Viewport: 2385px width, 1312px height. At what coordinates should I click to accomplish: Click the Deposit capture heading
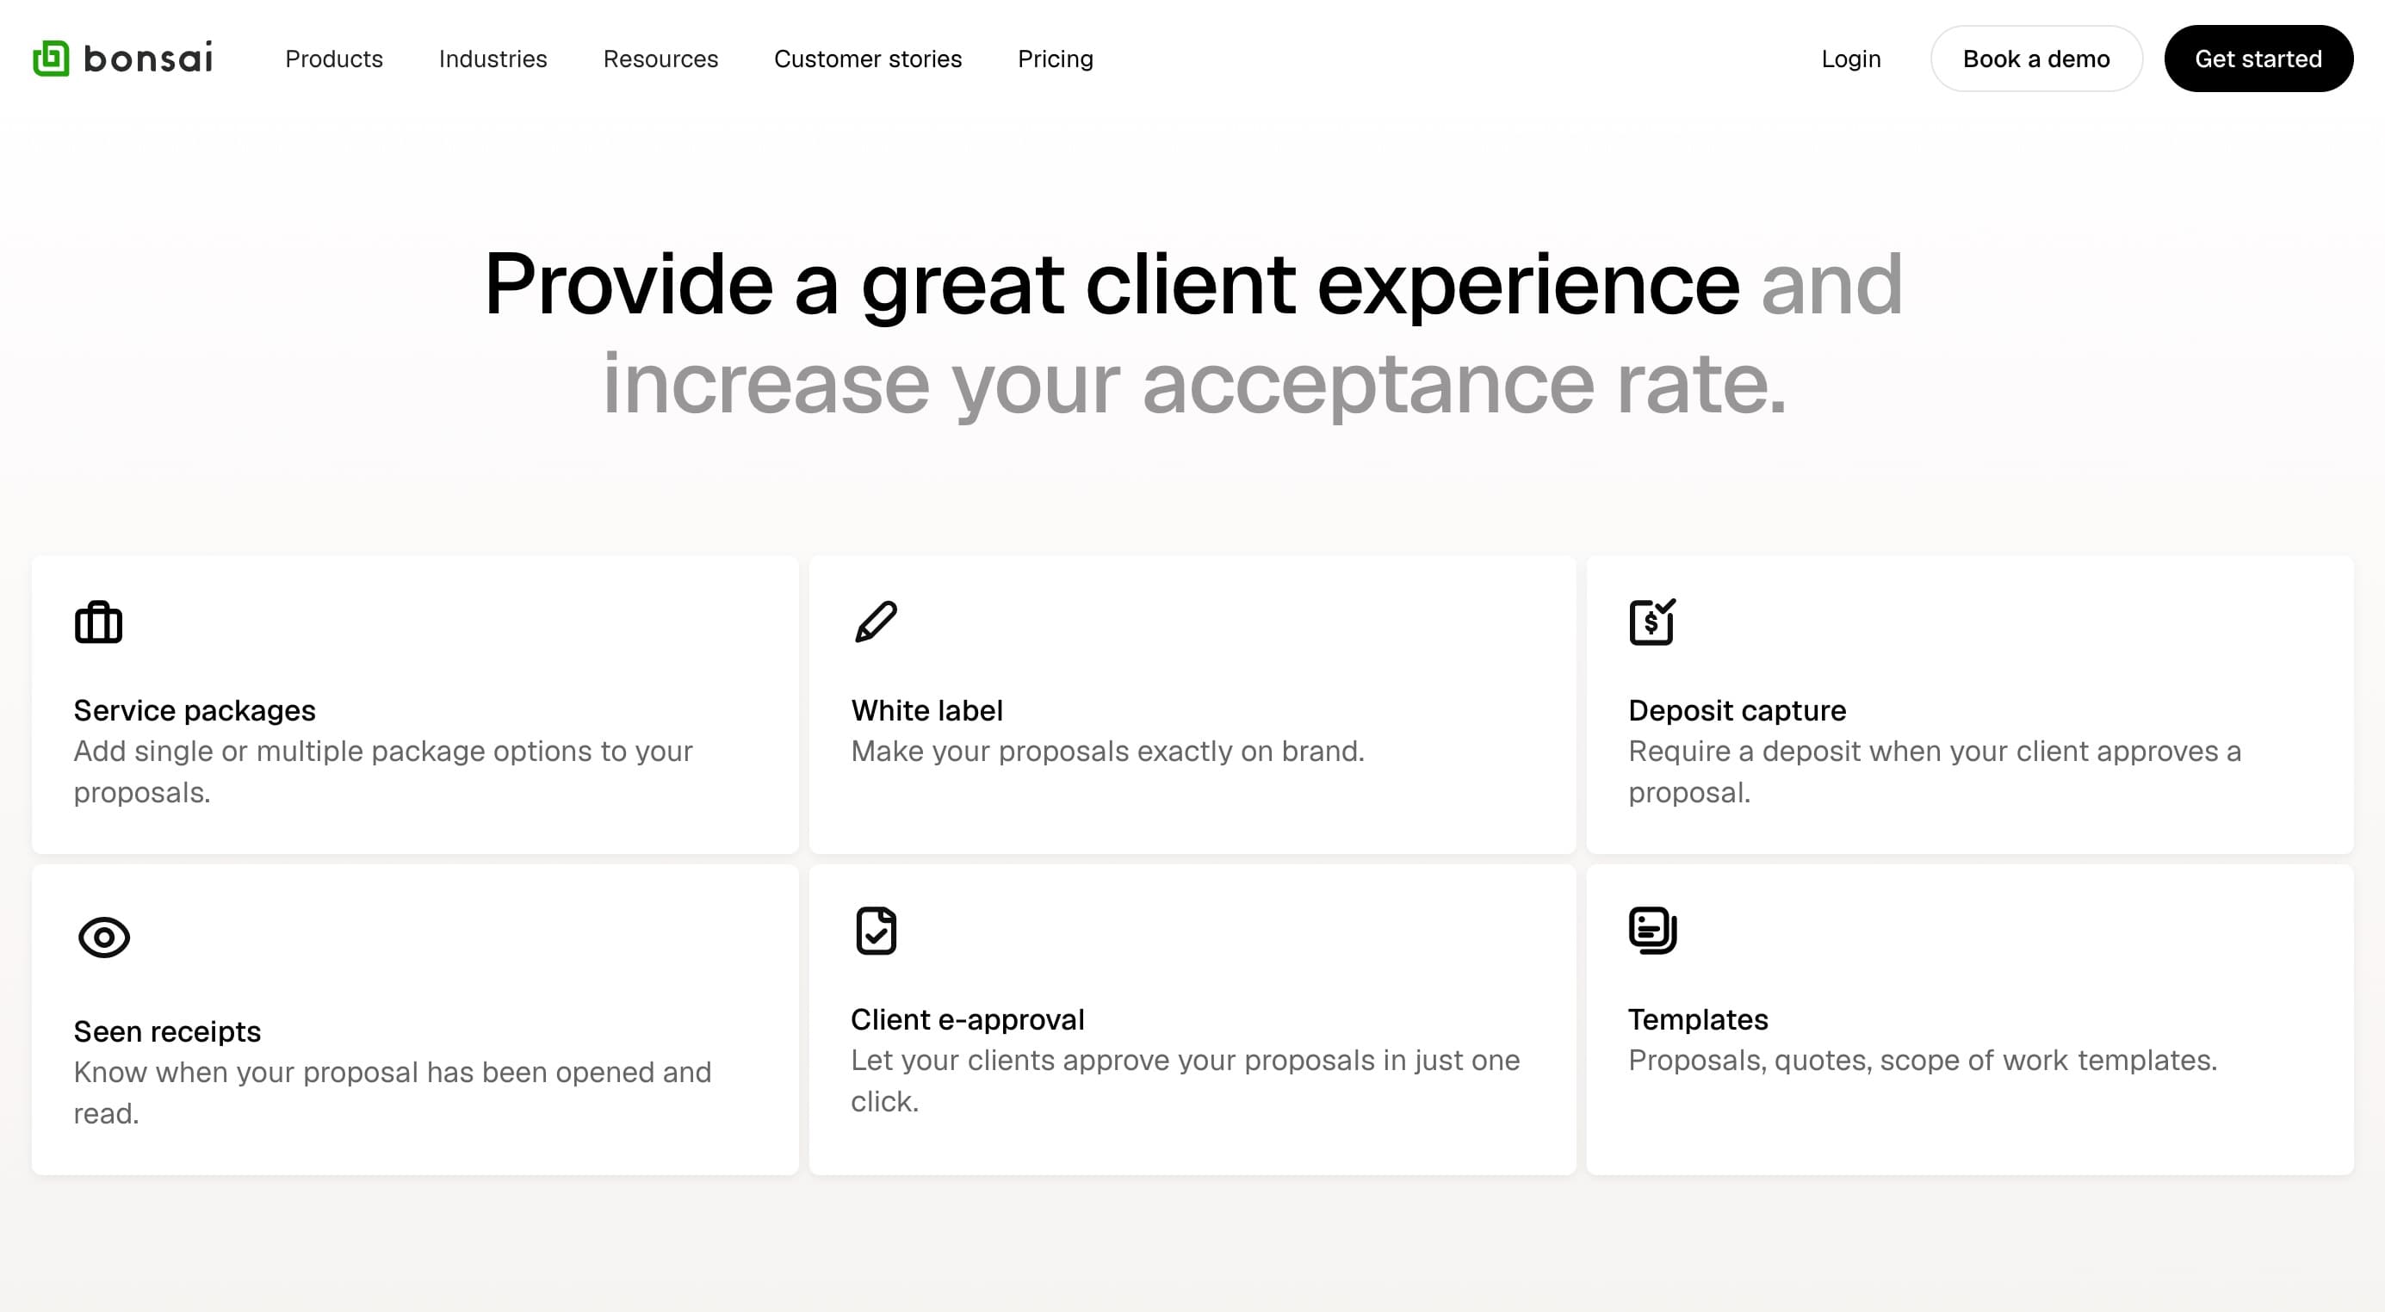click(1737, 710)
